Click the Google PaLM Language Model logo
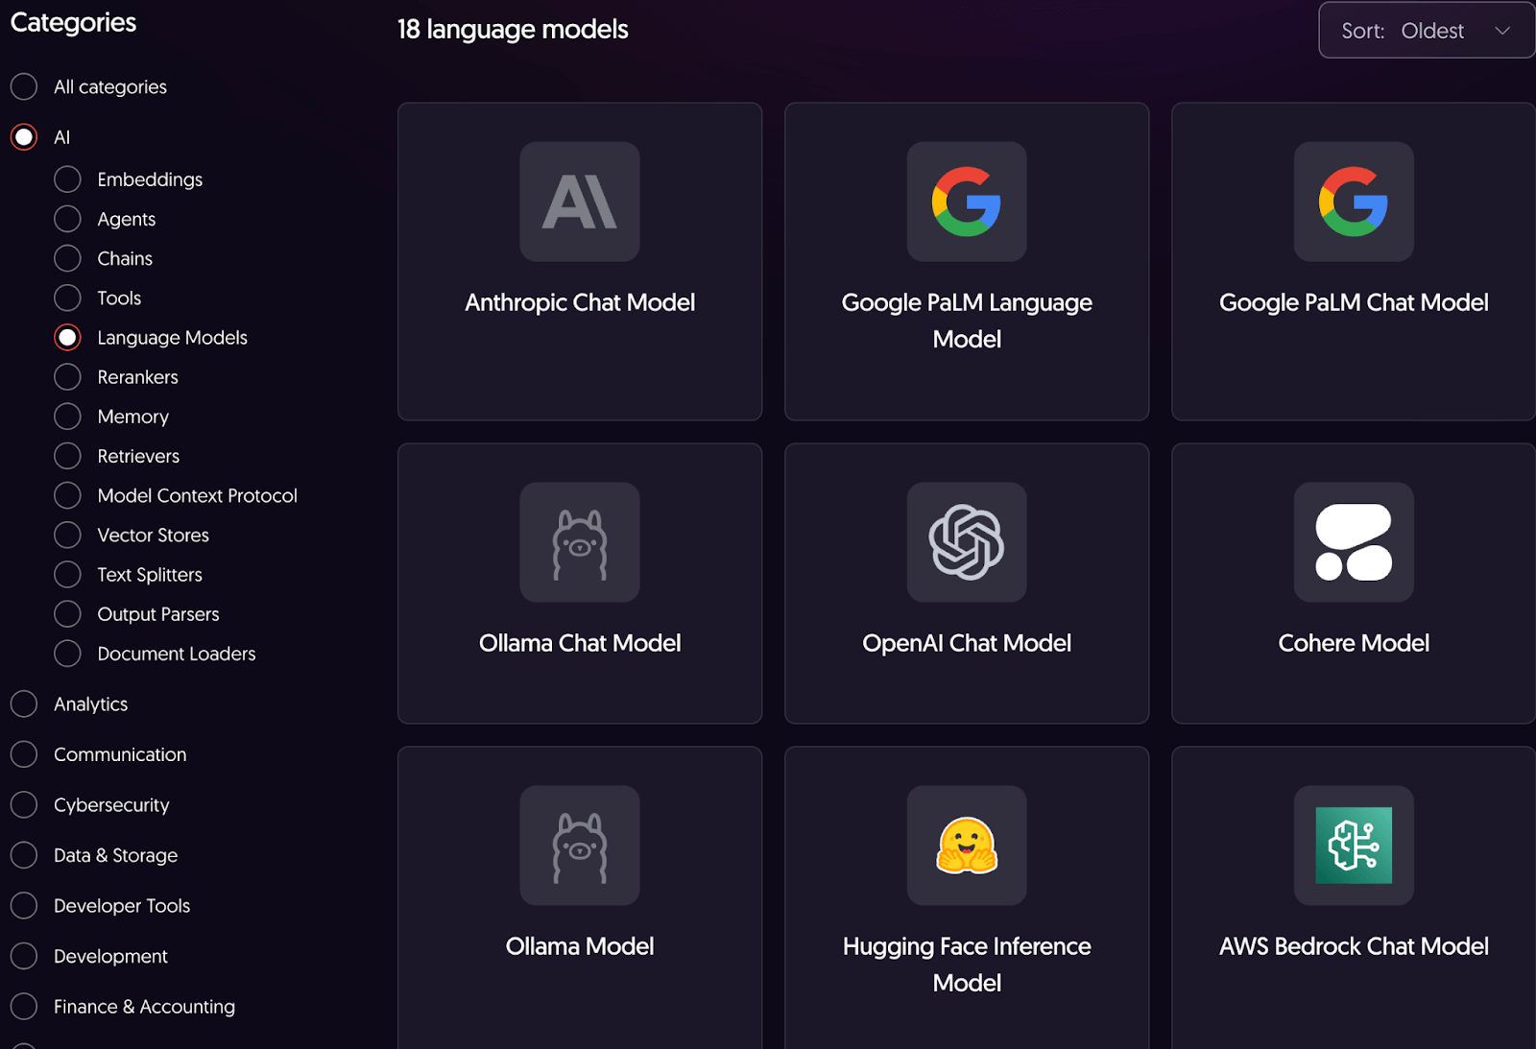The width and height of the screenshot is (1536, 1049). 966,202
